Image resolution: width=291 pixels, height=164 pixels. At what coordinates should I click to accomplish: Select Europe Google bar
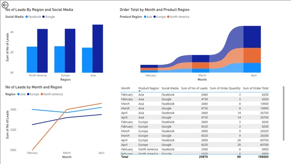click(x=70, y=51)
